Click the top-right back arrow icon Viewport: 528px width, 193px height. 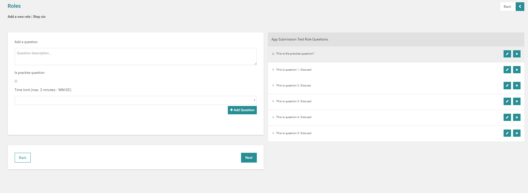pyautogui.click(x=520, y=7)
